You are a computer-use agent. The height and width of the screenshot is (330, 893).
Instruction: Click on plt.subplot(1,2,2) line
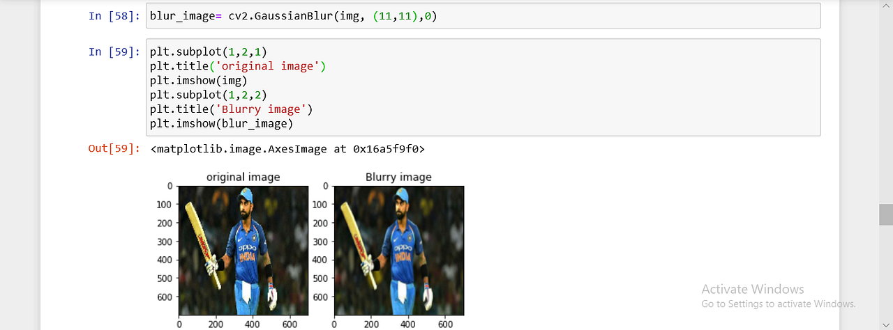coord(208,95)
